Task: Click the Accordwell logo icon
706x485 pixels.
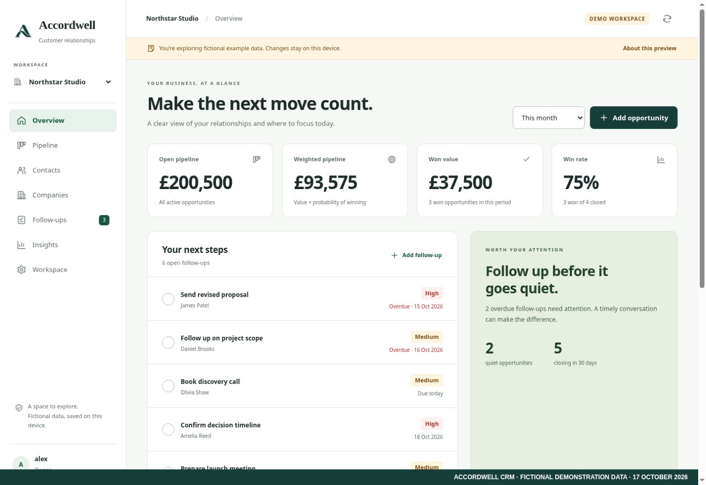Action: point(23,31)
